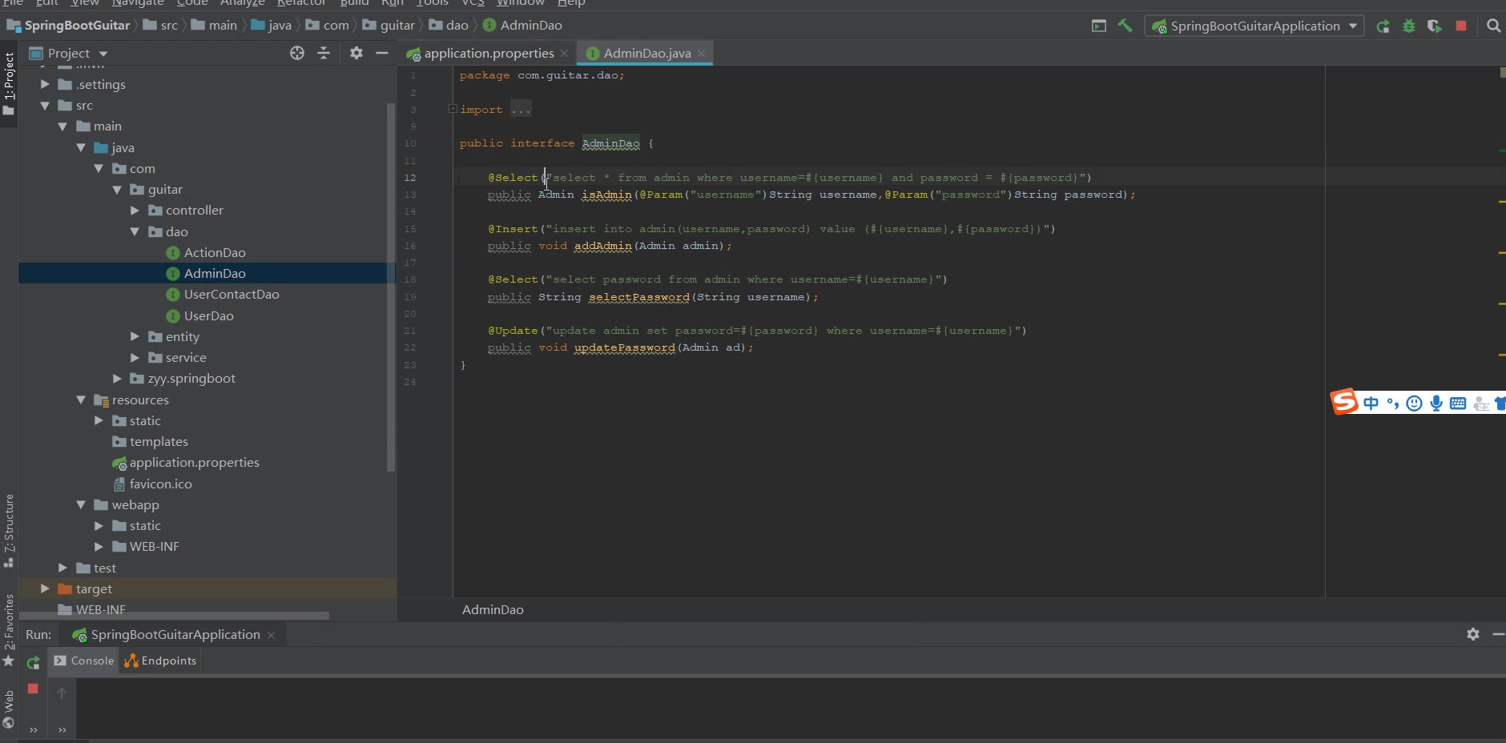Open the Endpoints tab in Run panel

pos(160,661)
